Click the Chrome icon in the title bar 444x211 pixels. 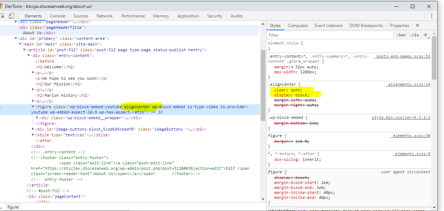click(x=1, y=6)
